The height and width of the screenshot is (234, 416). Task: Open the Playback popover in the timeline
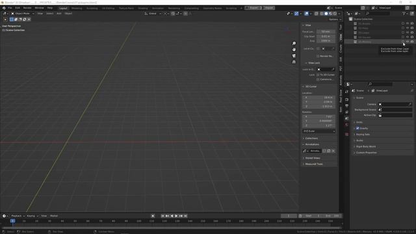[x=18, y=216]
